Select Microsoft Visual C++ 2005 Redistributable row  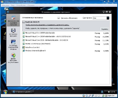[x=66, y=33]
